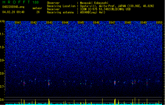Click the 'meteor' label
The height and width of the screenshot is (105, 165).
coord(37,8)
